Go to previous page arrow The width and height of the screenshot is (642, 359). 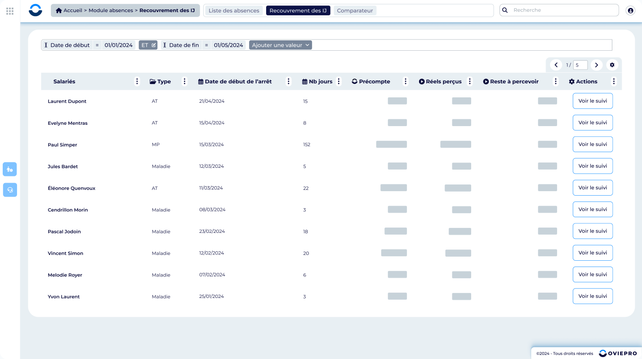coord(556,65)
